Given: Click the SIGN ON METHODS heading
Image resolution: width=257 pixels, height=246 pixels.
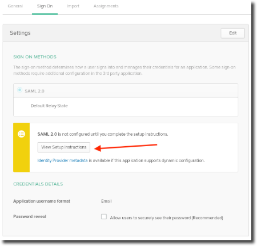Looking at the screenshot, I should [35, 57].
